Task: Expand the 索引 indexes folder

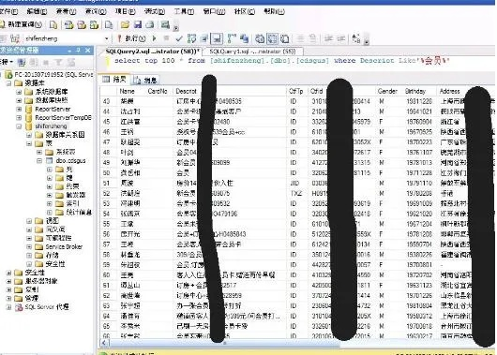Action: point(50,203)
